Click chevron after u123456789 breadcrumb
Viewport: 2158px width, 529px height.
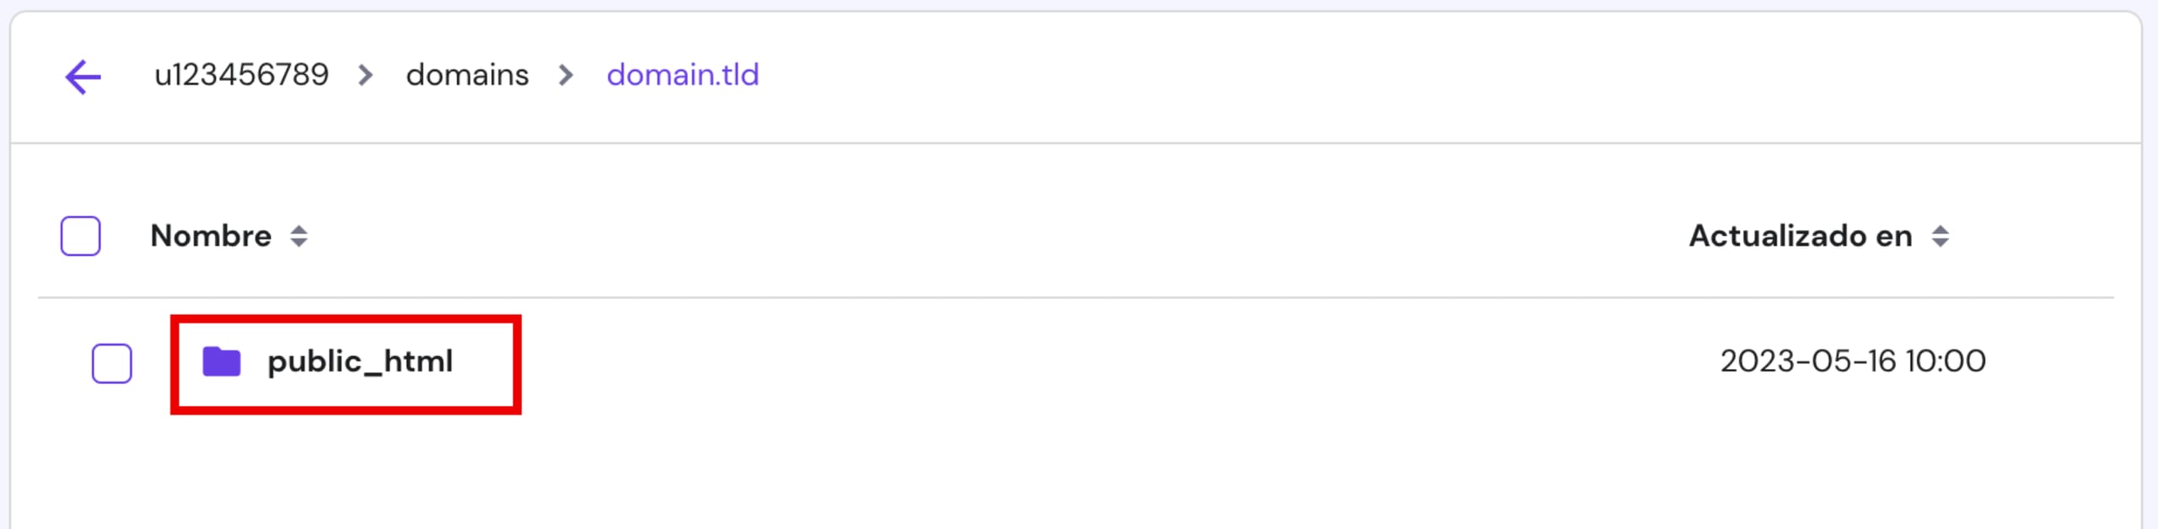(365, 76)
